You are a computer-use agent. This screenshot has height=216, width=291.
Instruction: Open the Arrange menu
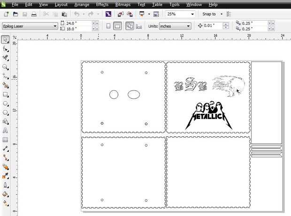pyautogui.click(x=82, y=5)
